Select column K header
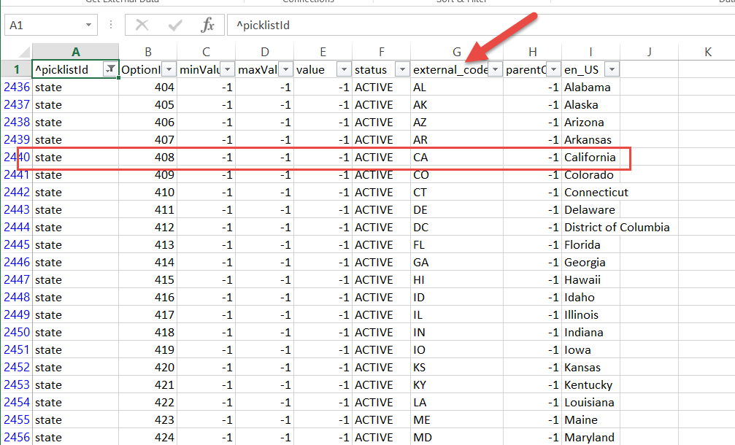This screenshot has height=445, width=735. click(707, 52)
